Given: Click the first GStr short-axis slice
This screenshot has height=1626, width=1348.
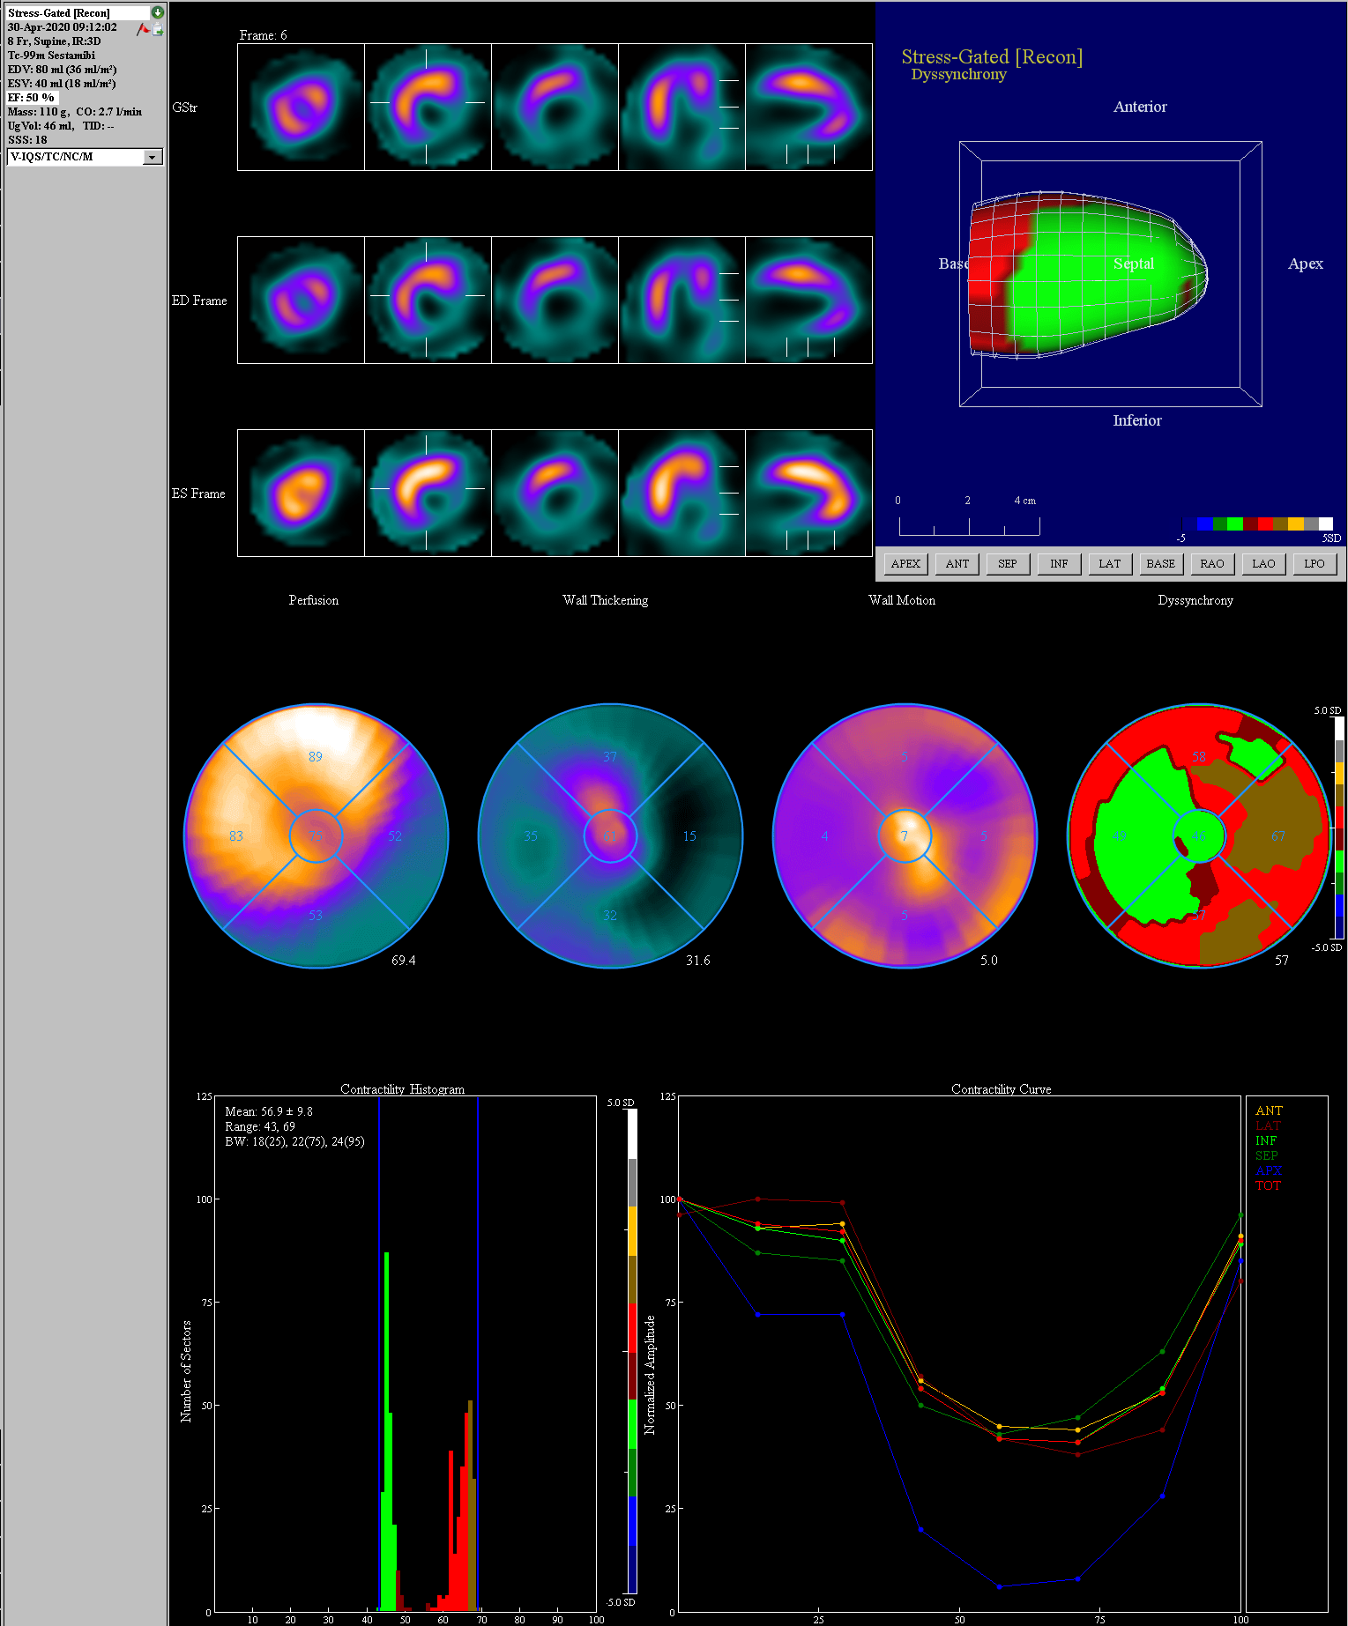Looking at the screenshot, I should pyautogui.click(x=301, y=107).
